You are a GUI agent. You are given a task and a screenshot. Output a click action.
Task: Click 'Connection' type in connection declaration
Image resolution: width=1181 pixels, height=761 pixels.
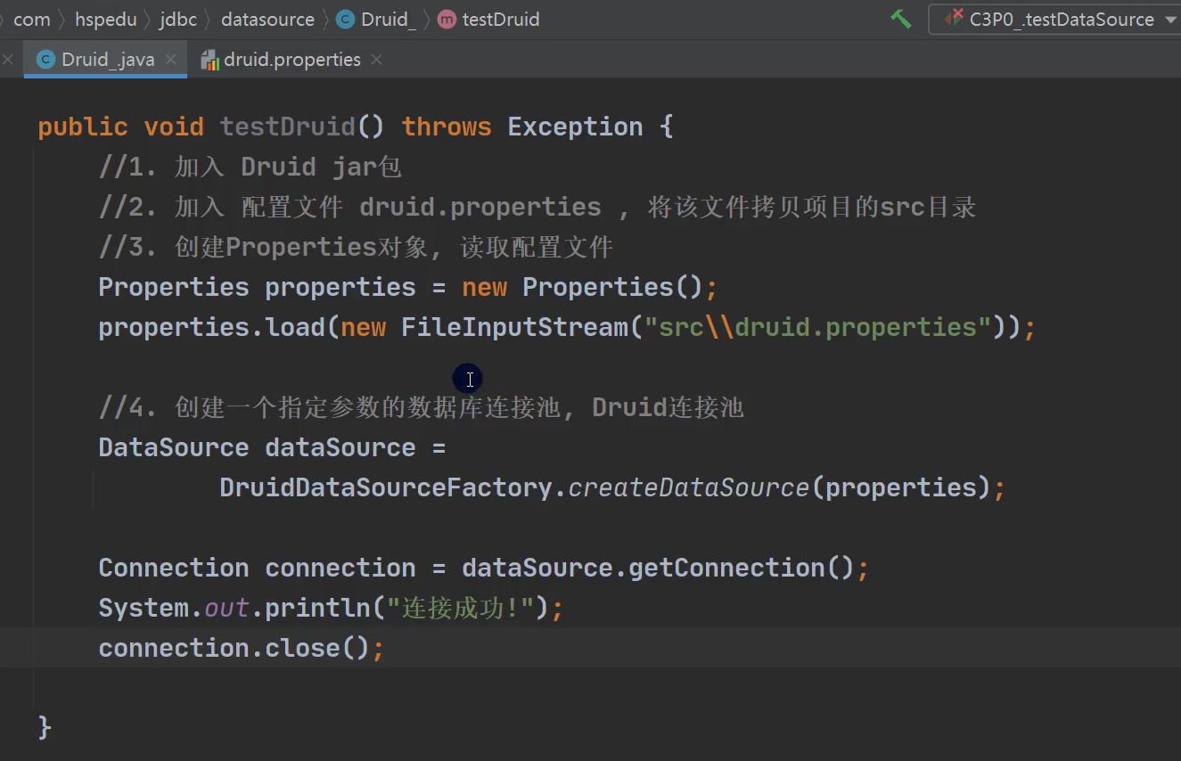pyautogui.click(x=174, y=568)
